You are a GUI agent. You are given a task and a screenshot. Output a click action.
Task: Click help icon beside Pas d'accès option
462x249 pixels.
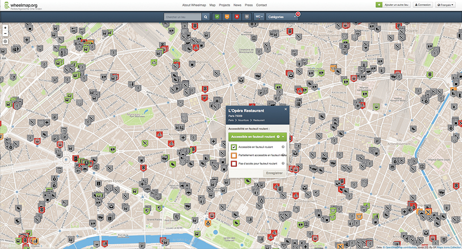point(283,163)
